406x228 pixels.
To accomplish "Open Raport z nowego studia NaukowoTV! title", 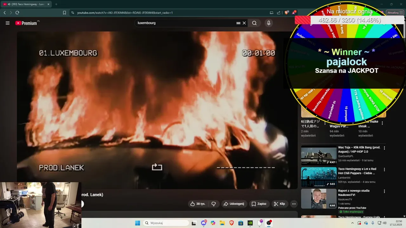I will [x=354, y=193].
